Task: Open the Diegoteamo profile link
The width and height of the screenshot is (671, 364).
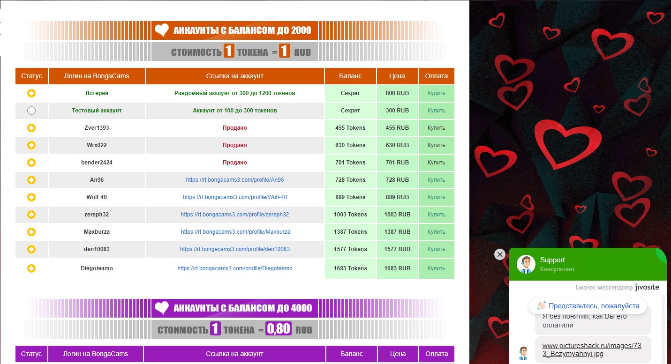Action: pyautogui.click(x=235, y=268)
